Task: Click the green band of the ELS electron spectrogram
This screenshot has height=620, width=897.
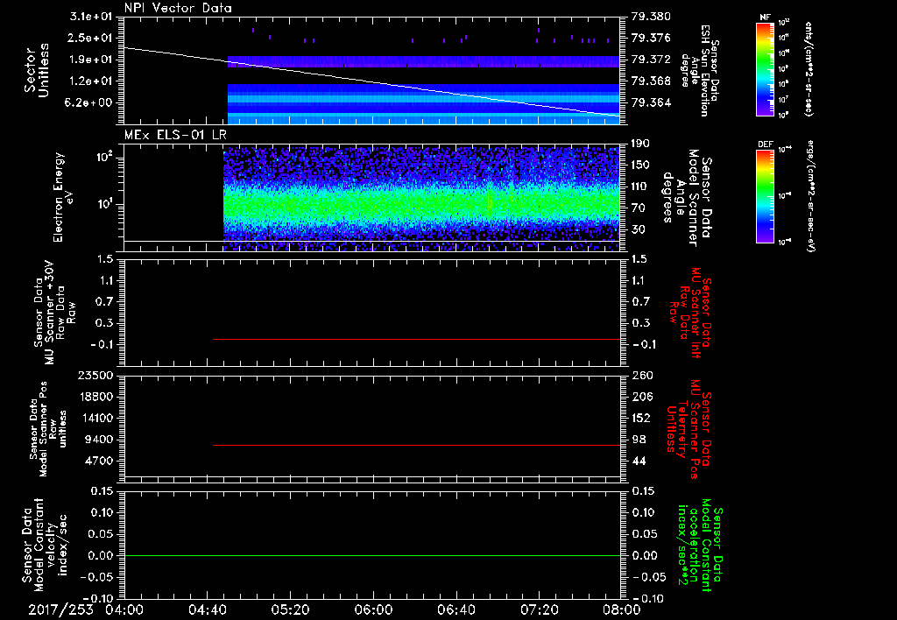Action: pyautogui.click(x=421, y=205)
